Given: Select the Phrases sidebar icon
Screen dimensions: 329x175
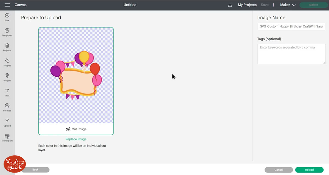Looking at the screenshot, I should (x=7, y=107).
